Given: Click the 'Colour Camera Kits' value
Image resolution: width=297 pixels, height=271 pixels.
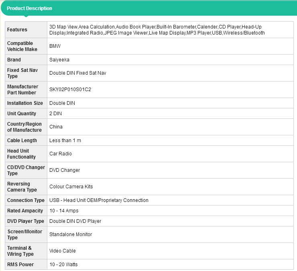Looking at the screenshot, I should coord(71,187).
